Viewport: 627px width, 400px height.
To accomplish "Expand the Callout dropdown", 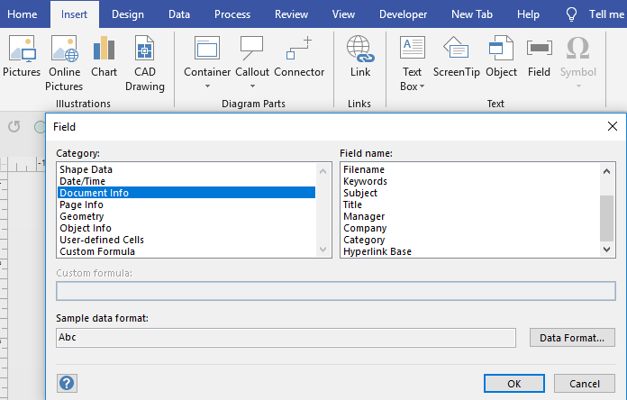I will tap(251, 86).
